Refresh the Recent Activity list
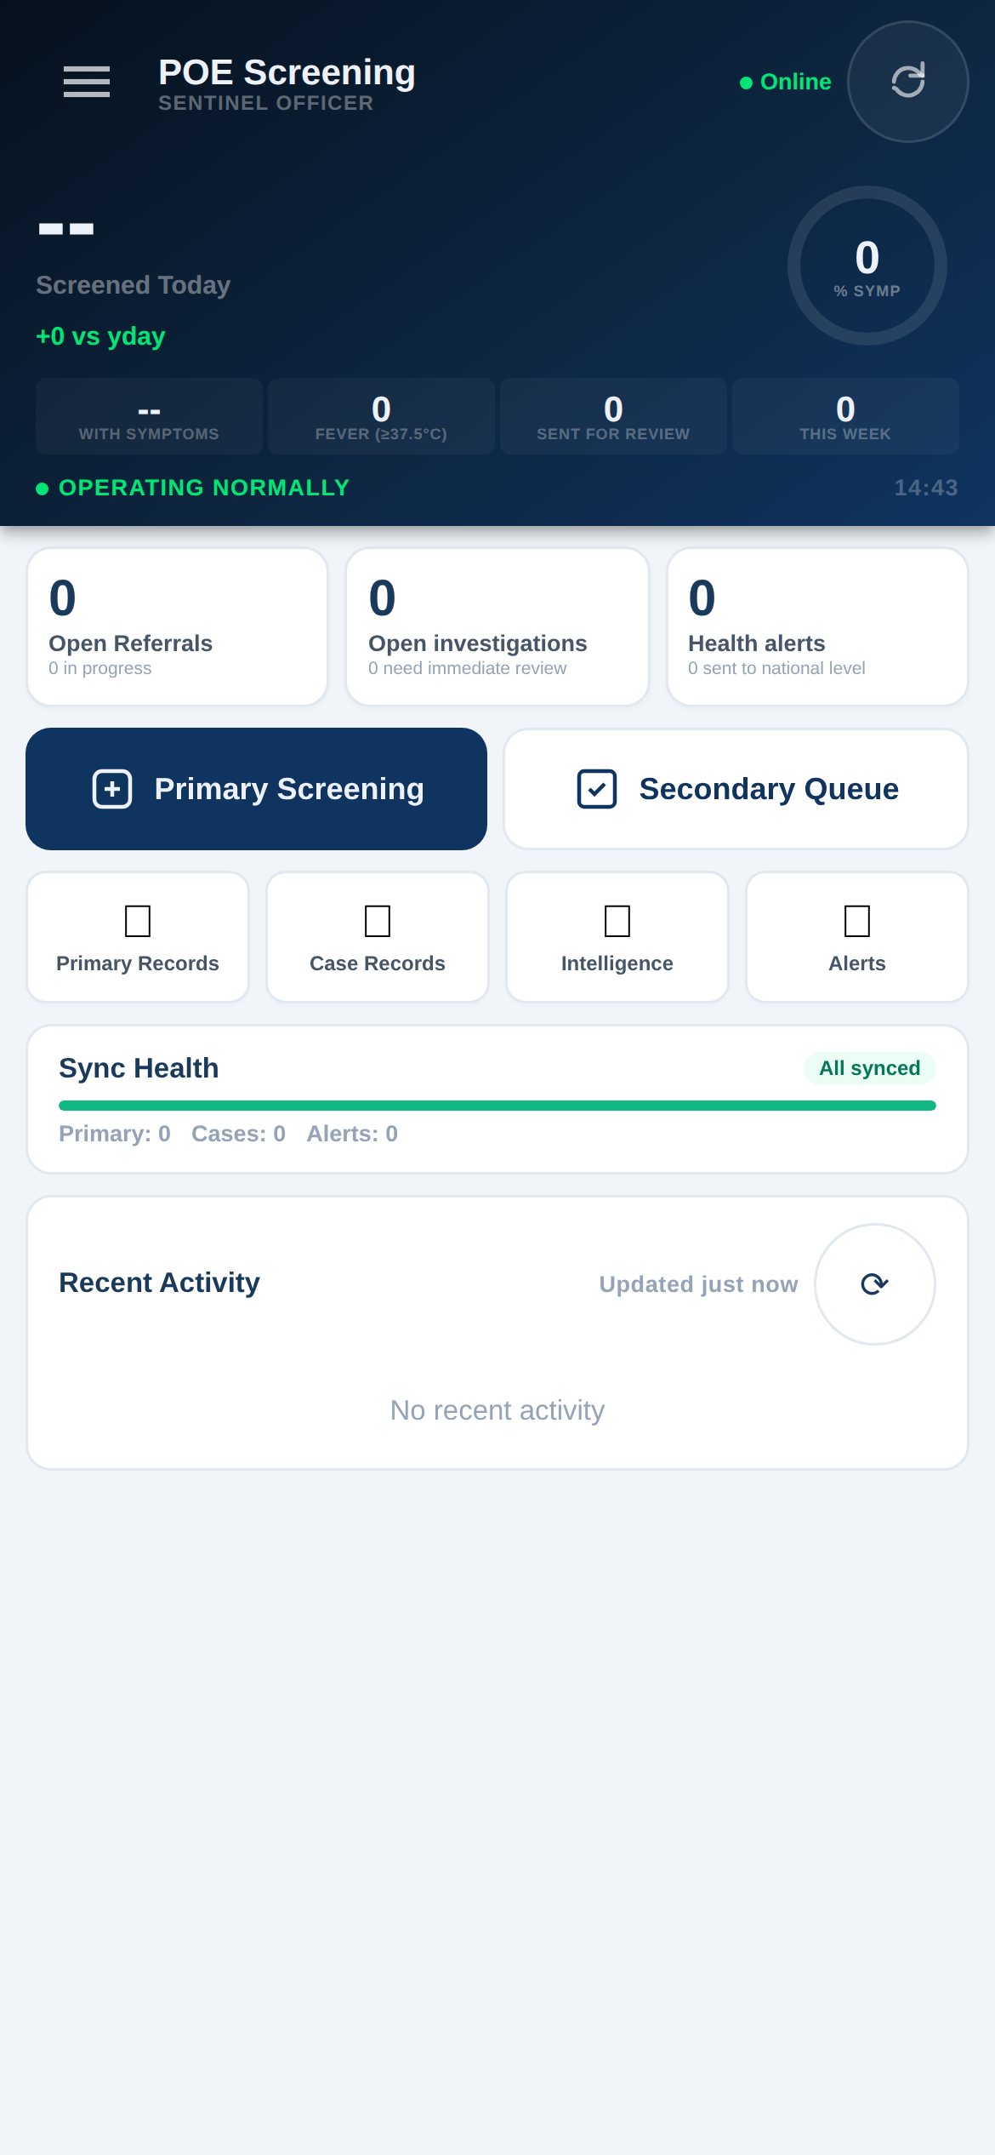 875,1284
